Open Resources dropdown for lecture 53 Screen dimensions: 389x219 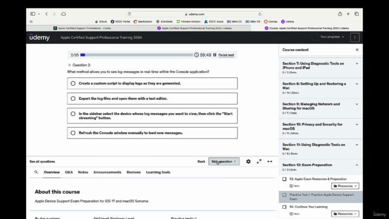(345, 186)
